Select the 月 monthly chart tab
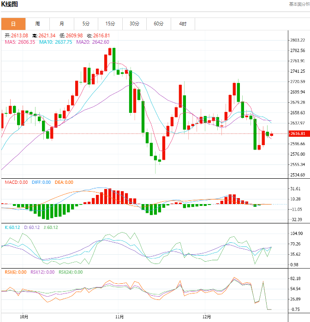The height and width of the screenshot is (322, 310). [x=62, y=24]
